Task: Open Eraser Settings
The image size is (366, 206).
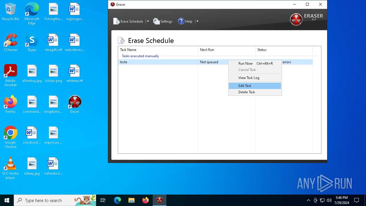Action: tap(163, 21)
